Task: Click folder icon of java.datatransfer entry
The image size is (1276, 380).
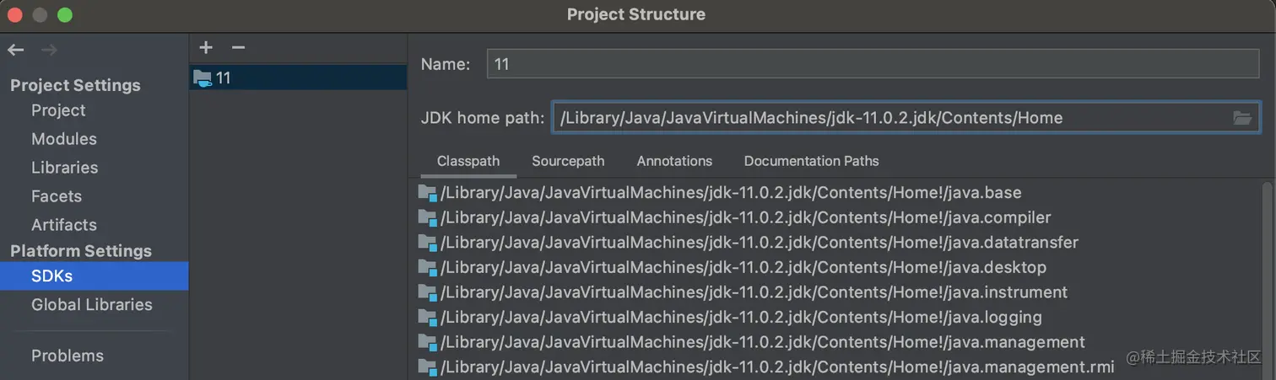Action: (427, 243)
